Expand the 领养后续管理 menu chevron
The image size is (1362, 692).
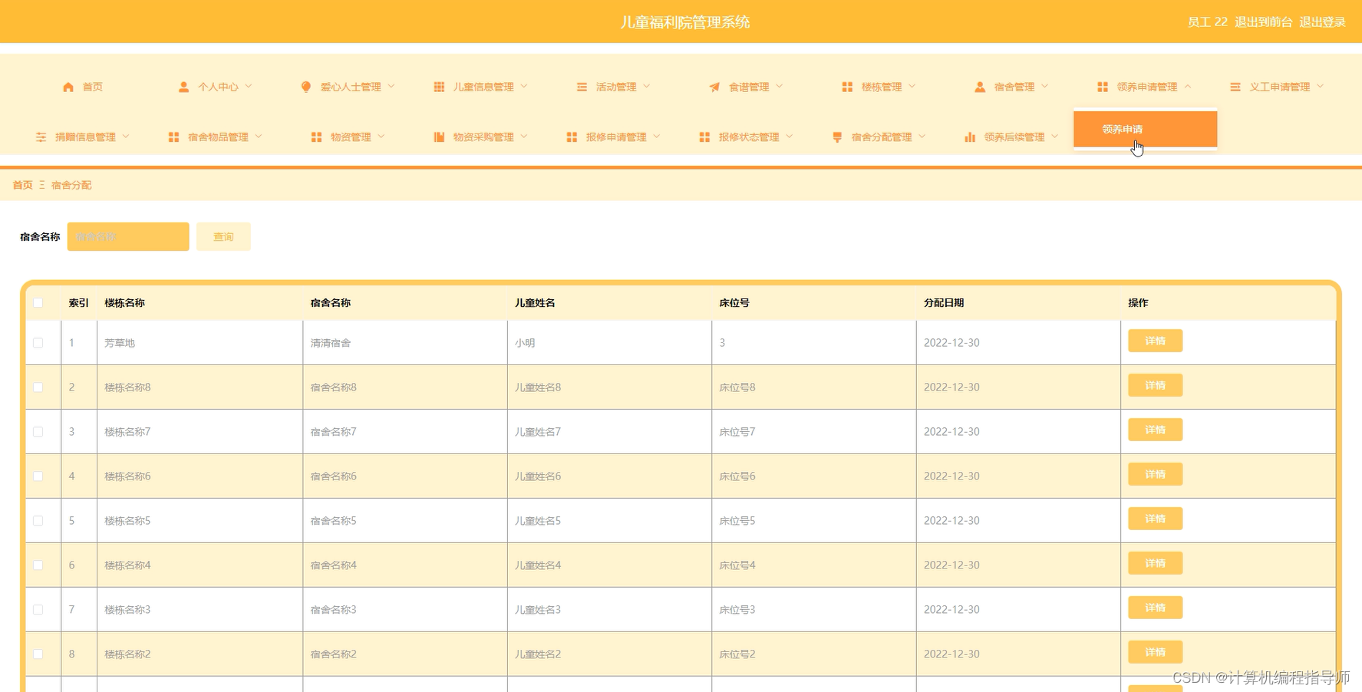point(1055,136)
